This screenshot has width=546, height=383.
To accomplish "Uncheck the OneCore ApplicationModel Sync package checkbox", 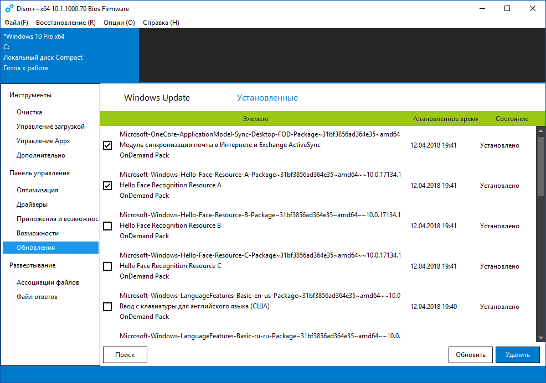I will point(107,145).
